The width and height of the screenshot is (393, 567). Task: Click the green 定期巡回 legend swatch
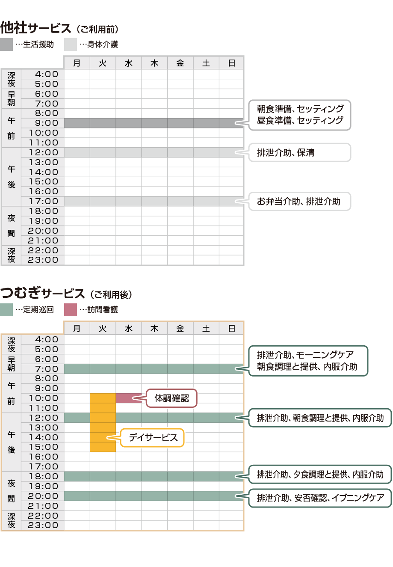[6, 310]
